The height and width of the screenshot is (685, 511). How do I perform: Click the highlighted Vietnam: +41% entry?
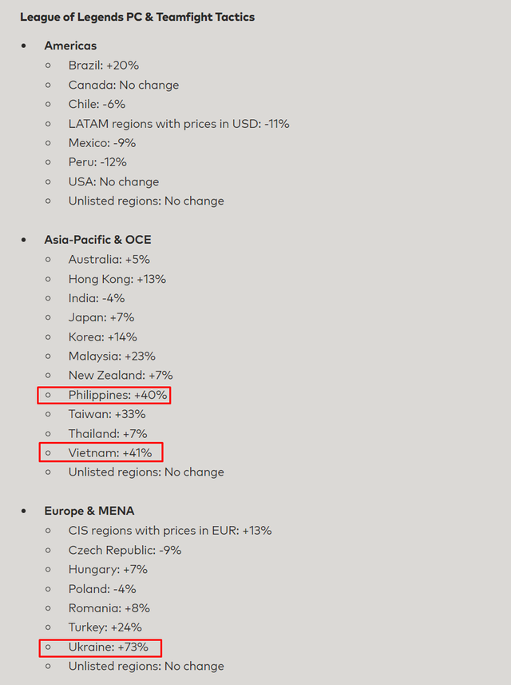click(x=109, y=452)
